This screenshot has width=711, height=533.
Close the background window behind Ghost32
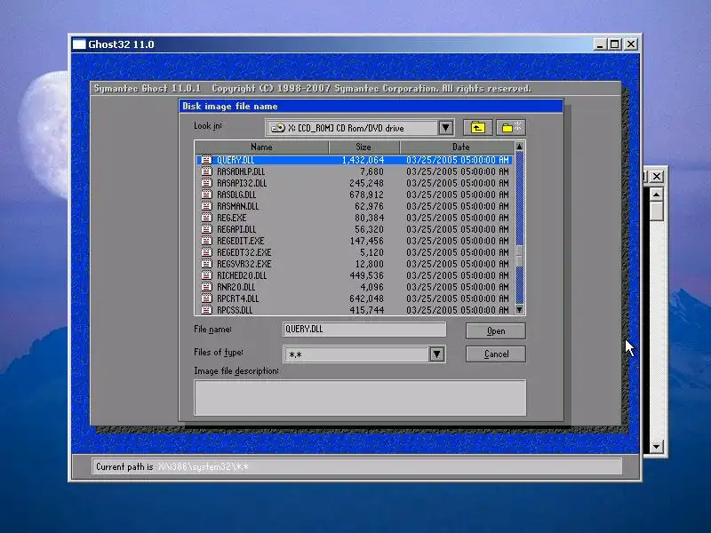(x=657, y=176)
